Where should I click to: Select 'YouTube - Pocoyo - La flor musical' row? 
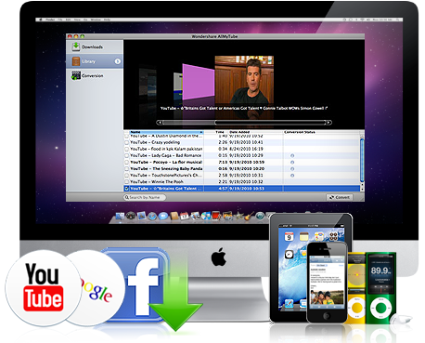[x=242, y=162]
